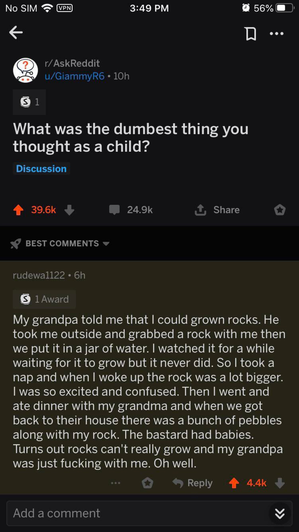Select the Discussion flair tag

[41, 169]
